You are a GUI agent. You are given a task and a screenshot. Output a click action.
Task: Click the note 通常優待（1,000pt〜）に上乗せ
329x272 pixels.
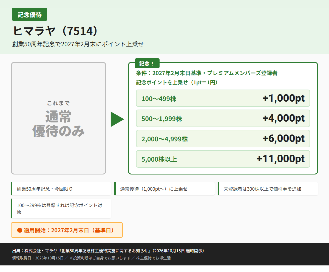(164, 189)
